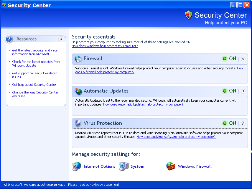Click title bar Security Center shield icon

click(x=4, y=5)
